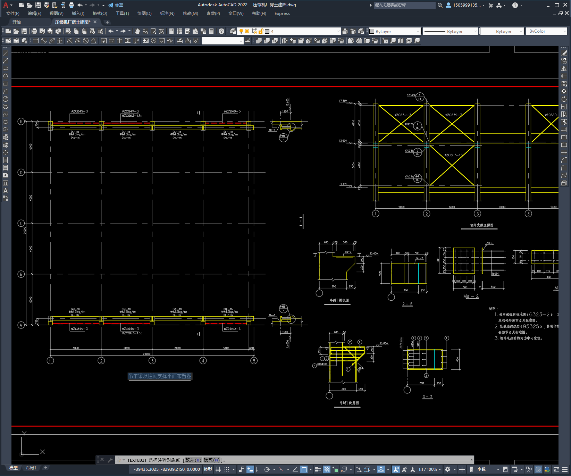
Task: Toggle the layer lock icon in the layer dropdown
Action: tap(261, 31)
